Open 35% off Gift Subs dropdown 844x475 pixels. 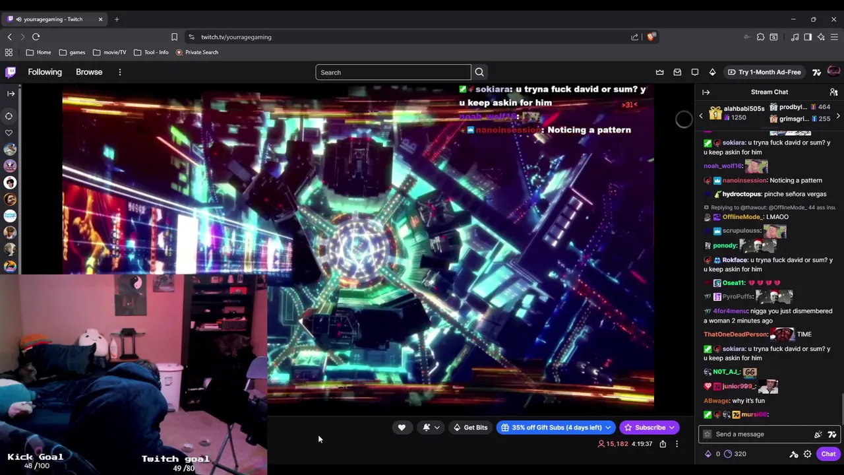click(x=556, y=427)
